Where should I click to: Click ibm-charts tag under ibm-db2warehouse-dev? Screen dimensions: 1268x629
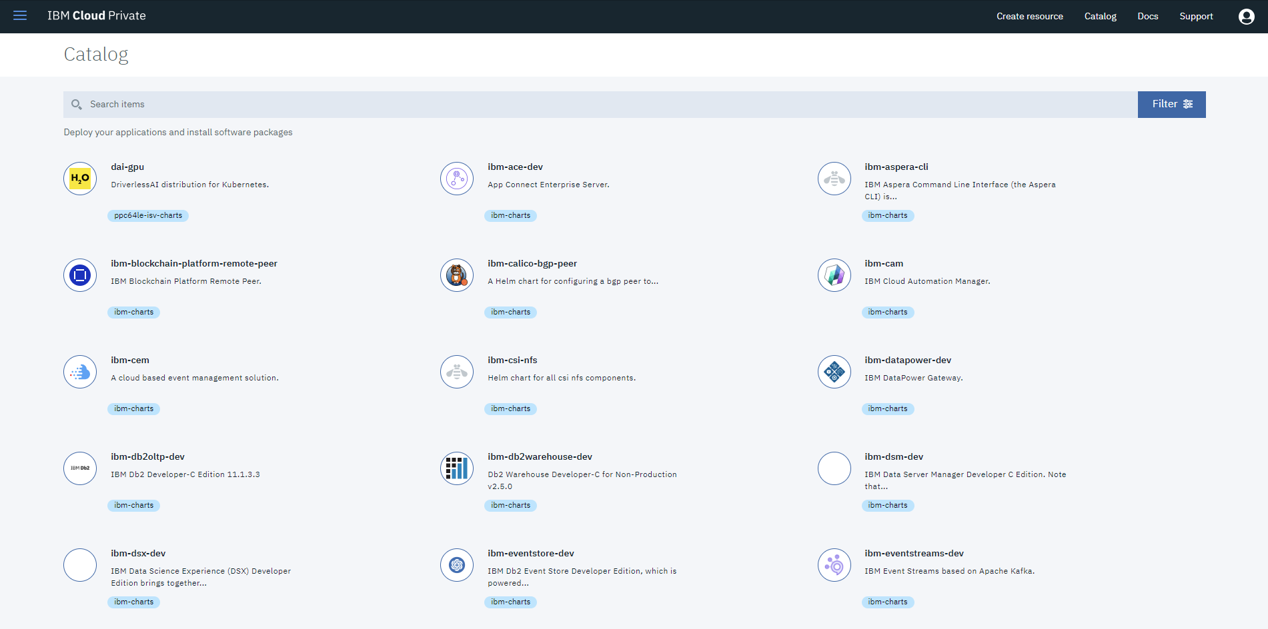click(511, 506)
